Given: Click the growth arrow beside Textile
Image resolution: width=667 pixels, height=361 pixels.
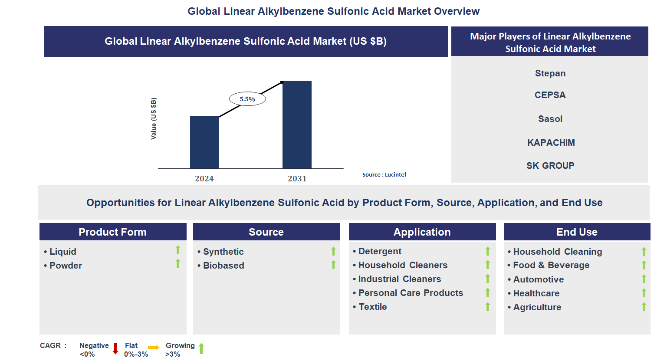Looking at the screenshot, I should [487, 307].
